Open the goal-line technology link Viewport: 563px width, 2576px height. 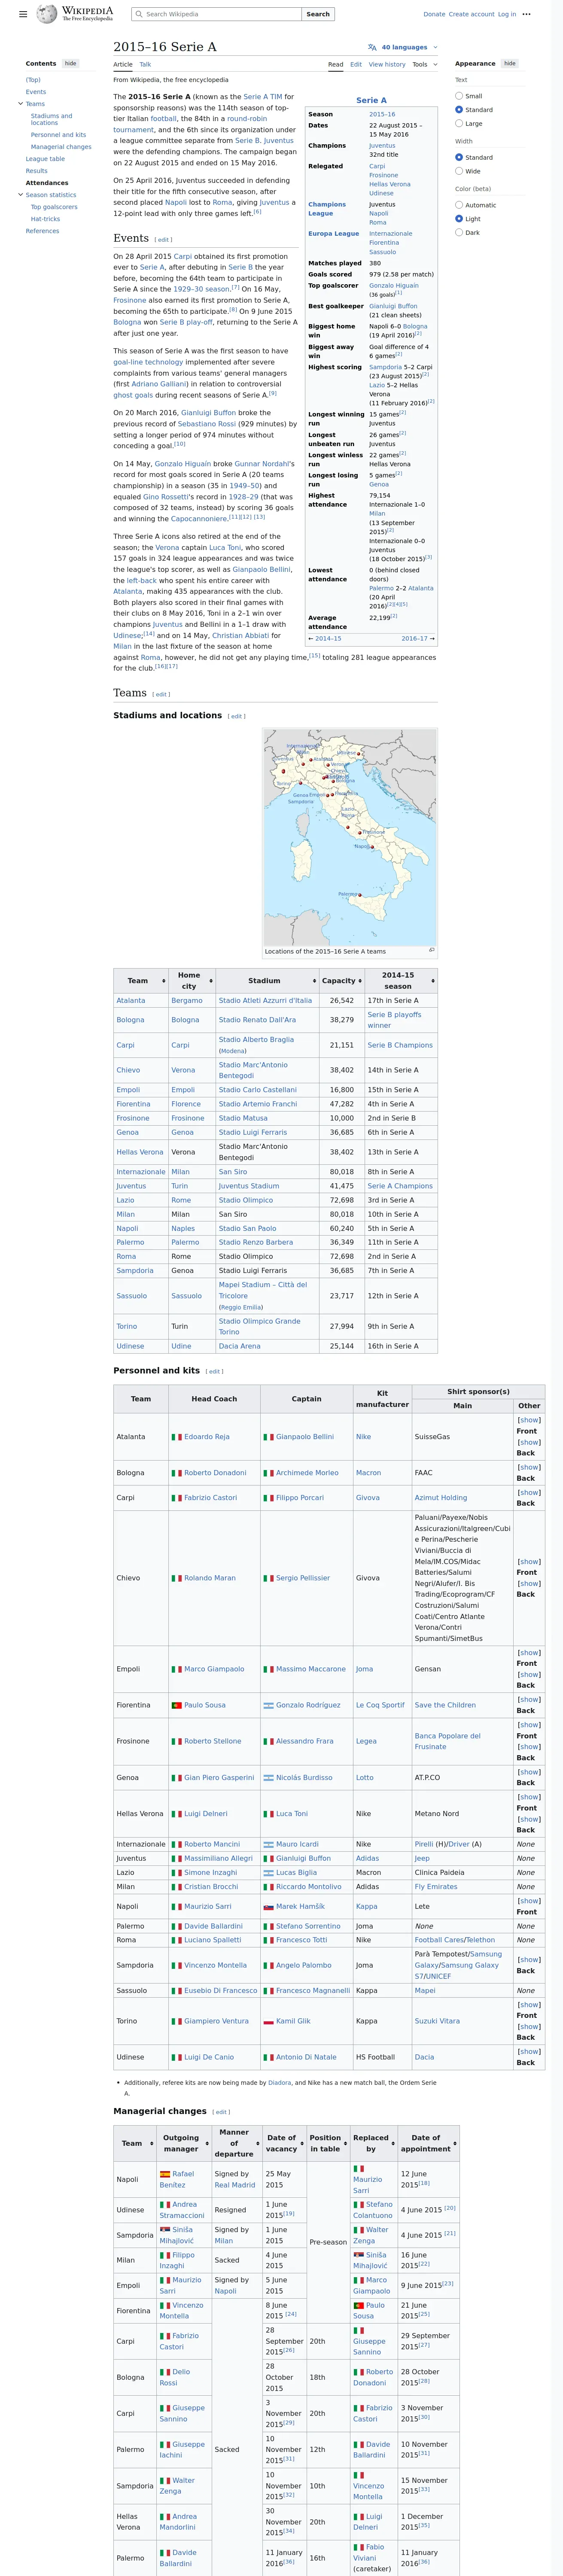(148, 362)
